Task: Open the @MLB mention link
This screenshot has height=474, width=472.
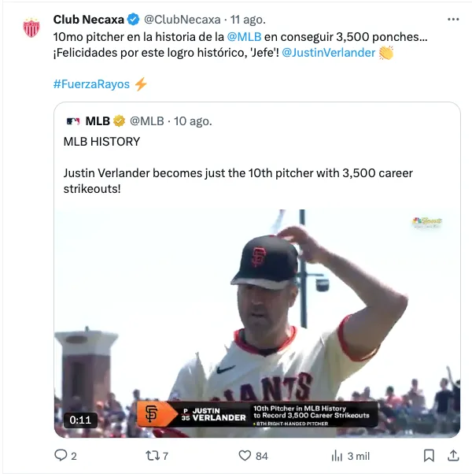Action: [244, 36]
